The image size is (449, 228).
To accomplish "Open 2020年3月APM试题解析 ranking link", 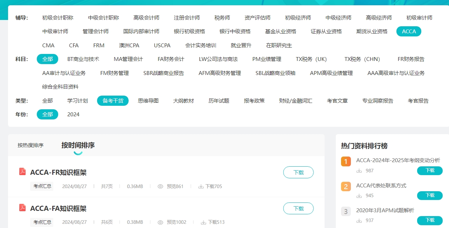I will pyautogui.click(x=385, y=210).
